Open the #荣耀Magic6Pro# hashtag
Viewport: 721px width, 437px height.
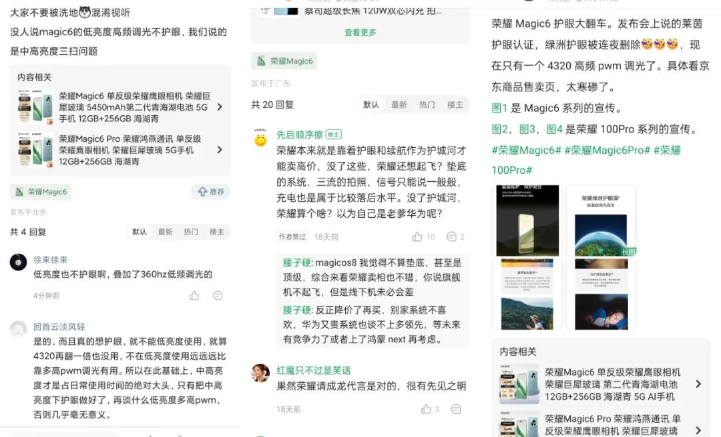pos(607,150)
